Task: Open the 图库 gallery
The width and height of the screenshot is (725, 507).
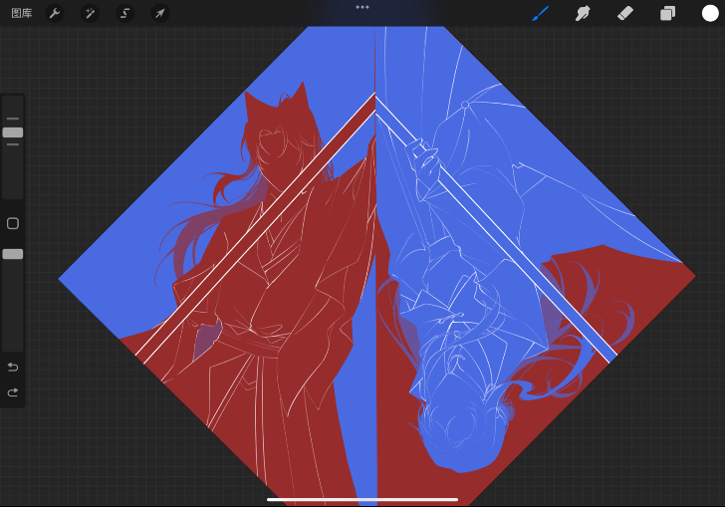Action: pyautogui.click(x=21, y=13)
